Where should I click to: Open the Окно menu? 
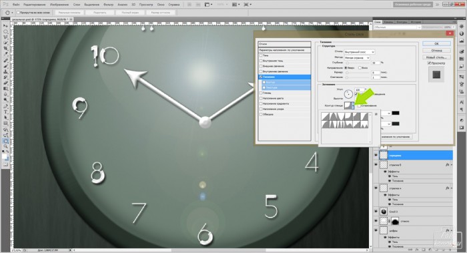coord(161,5)
